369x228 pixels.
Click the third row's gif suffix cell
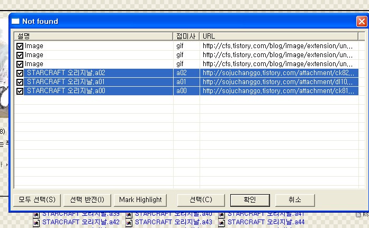tap(186, 64)
